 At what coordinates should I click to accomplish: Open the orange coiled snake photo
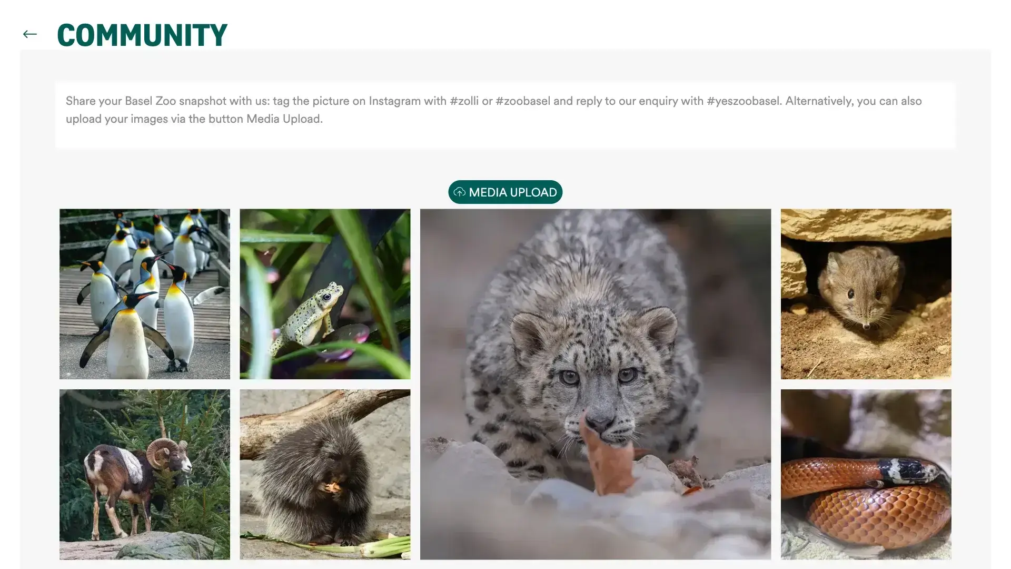866,474
